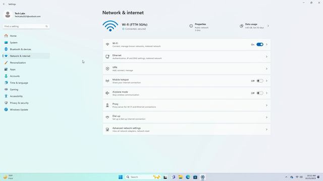Click the Gaming controller icon in the sidebar

click(6, 89)
